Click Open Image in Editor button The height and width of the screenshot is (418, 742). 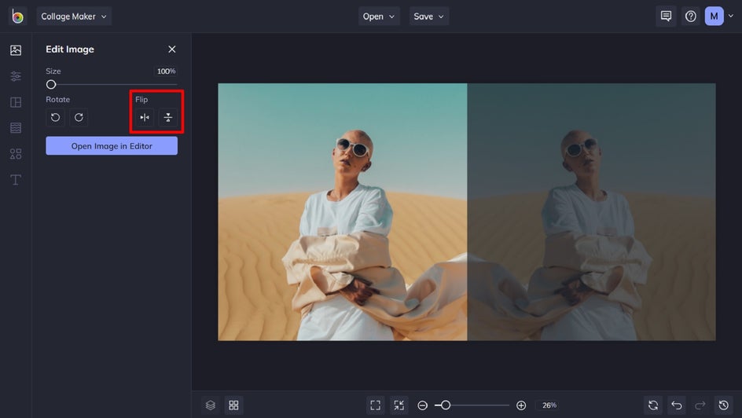pos(112,146)
